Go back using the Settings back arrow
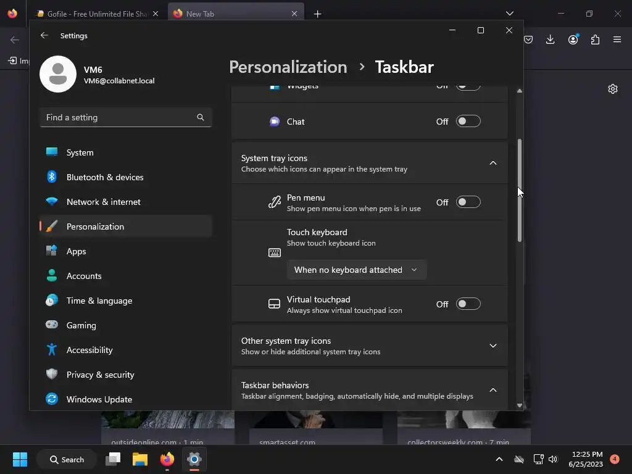The height and width of the screenshot is (474, 632). click(x=44, y=35)
